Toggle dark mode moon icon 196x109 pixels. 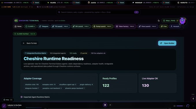(159, 20)
